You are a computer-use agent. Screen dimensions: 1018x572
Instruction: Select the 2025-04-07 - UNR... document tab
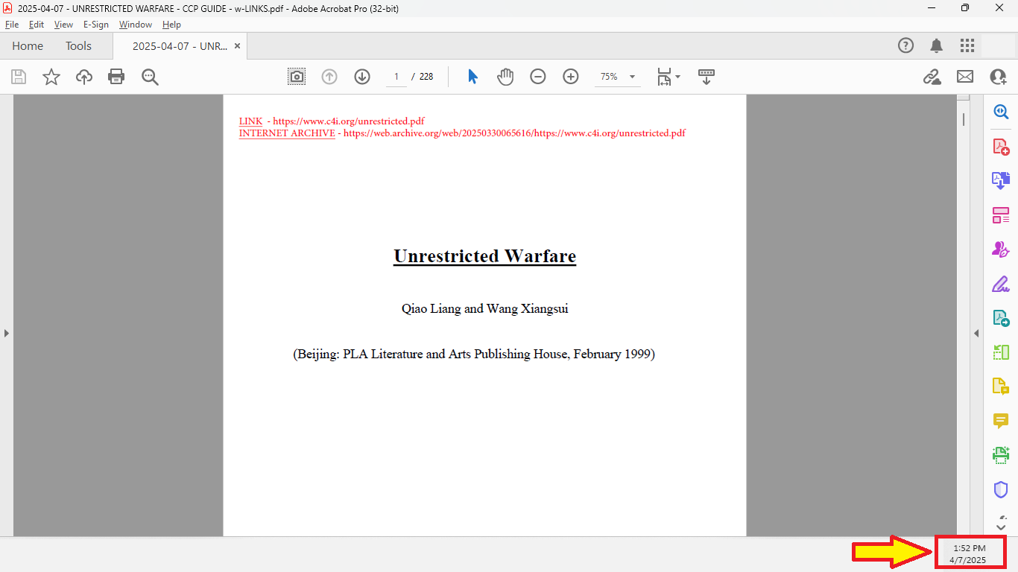click(180, 45)
